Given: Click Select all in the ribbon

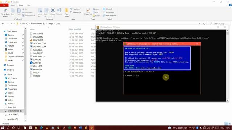Looking at the screenshot, I should 108,9.
